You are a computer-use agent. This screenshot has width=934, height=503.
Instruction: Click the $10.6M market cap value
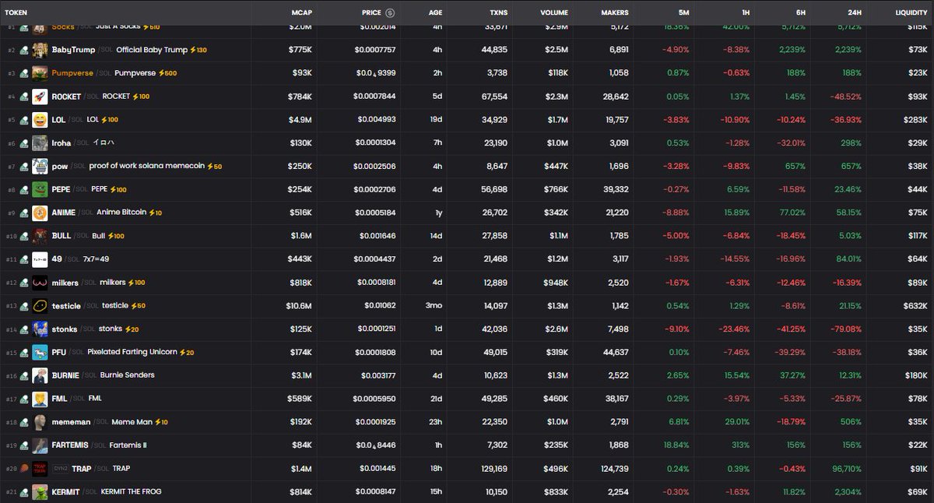[x=299, y=306]
